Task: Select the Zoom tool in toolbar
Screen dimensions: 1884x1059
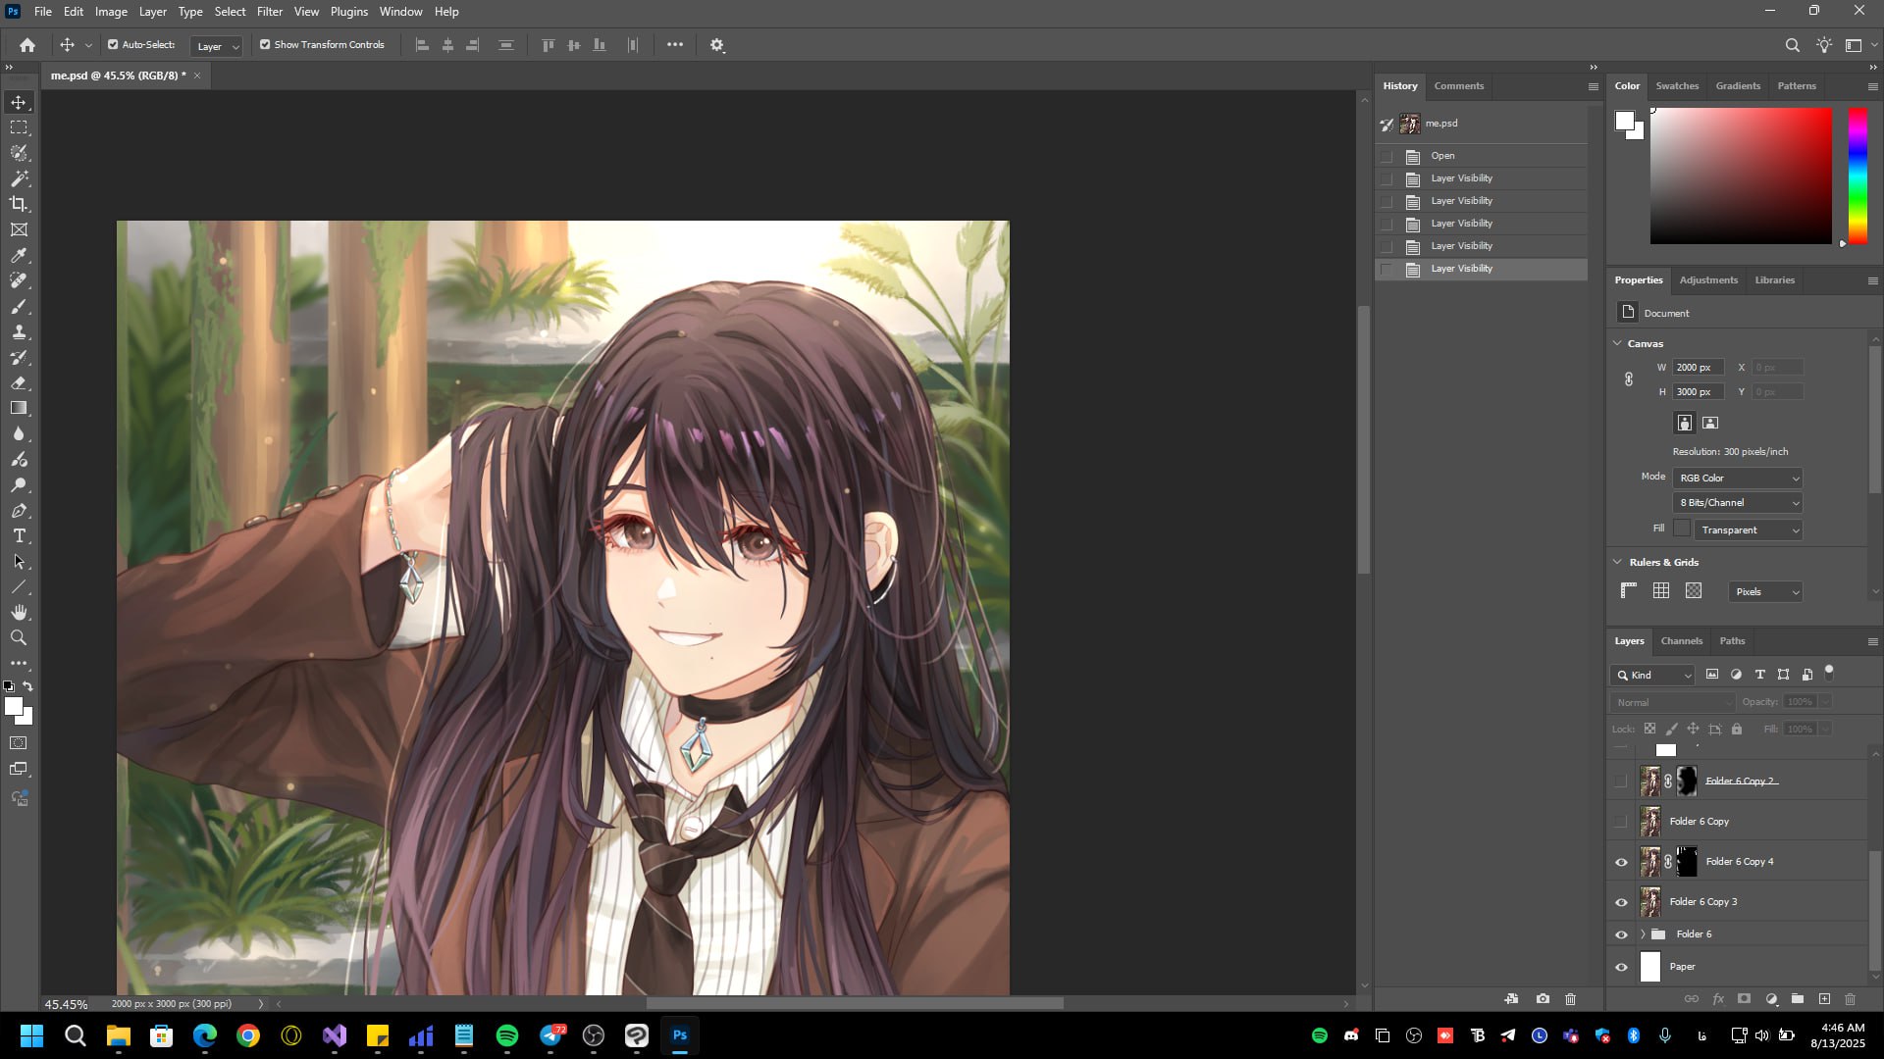Action: 19,637
